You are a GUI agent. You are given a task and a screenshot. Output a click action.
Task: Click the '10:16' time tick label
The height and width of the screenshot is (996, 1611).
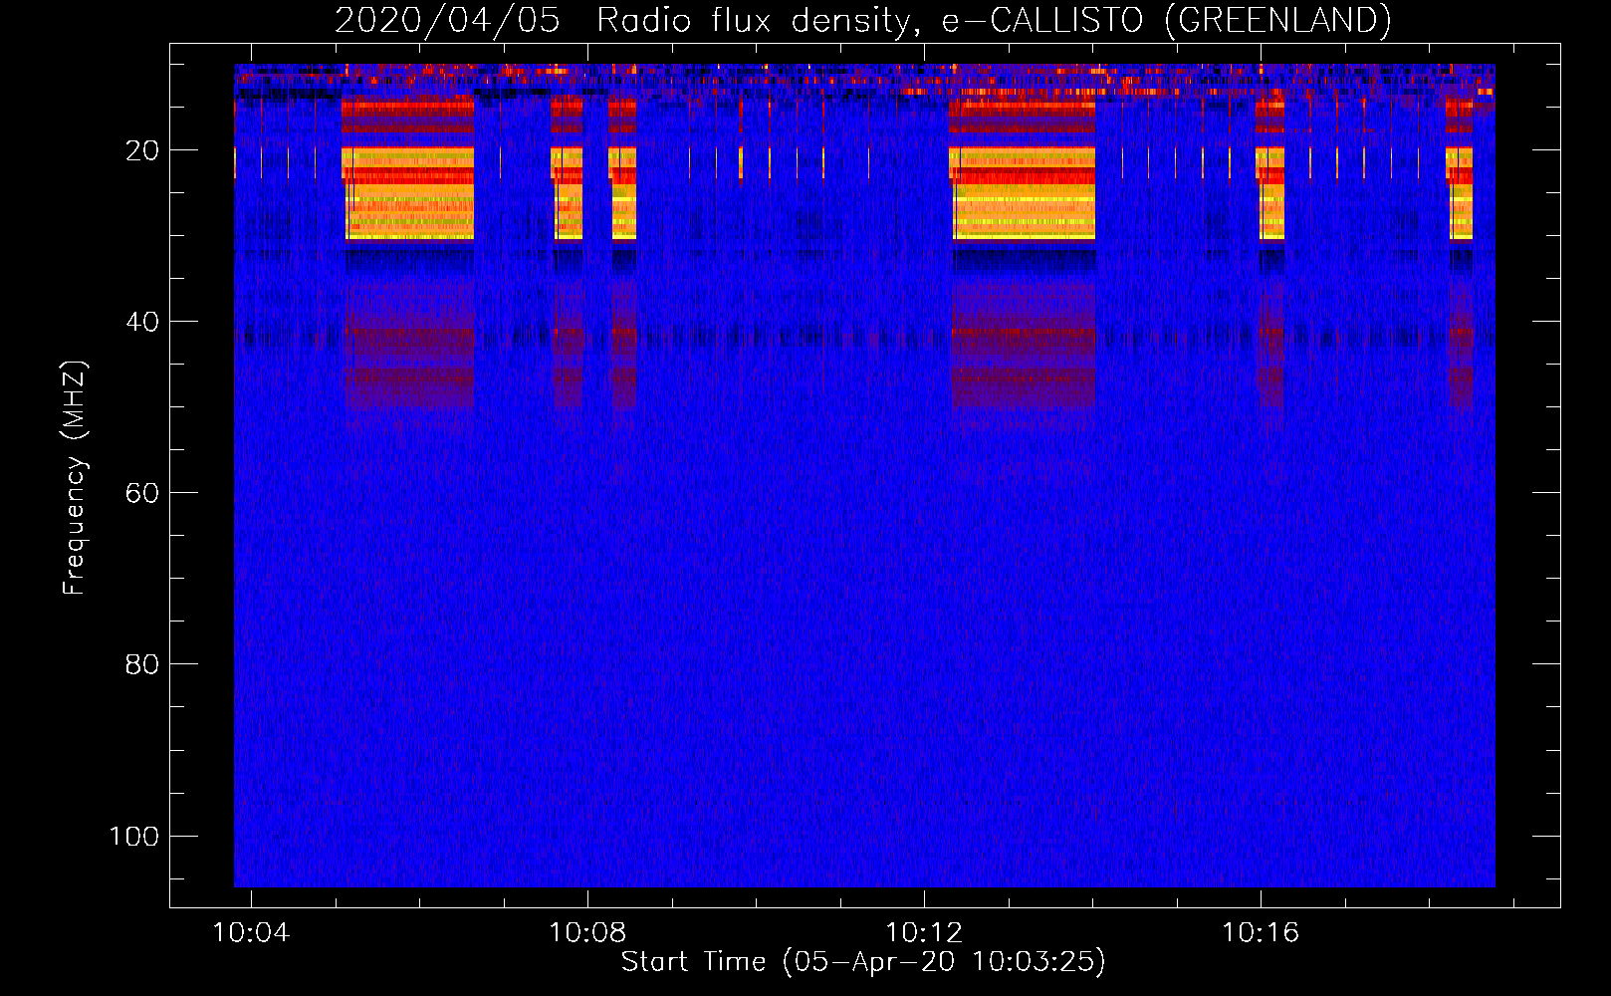tap(1261, 932)
